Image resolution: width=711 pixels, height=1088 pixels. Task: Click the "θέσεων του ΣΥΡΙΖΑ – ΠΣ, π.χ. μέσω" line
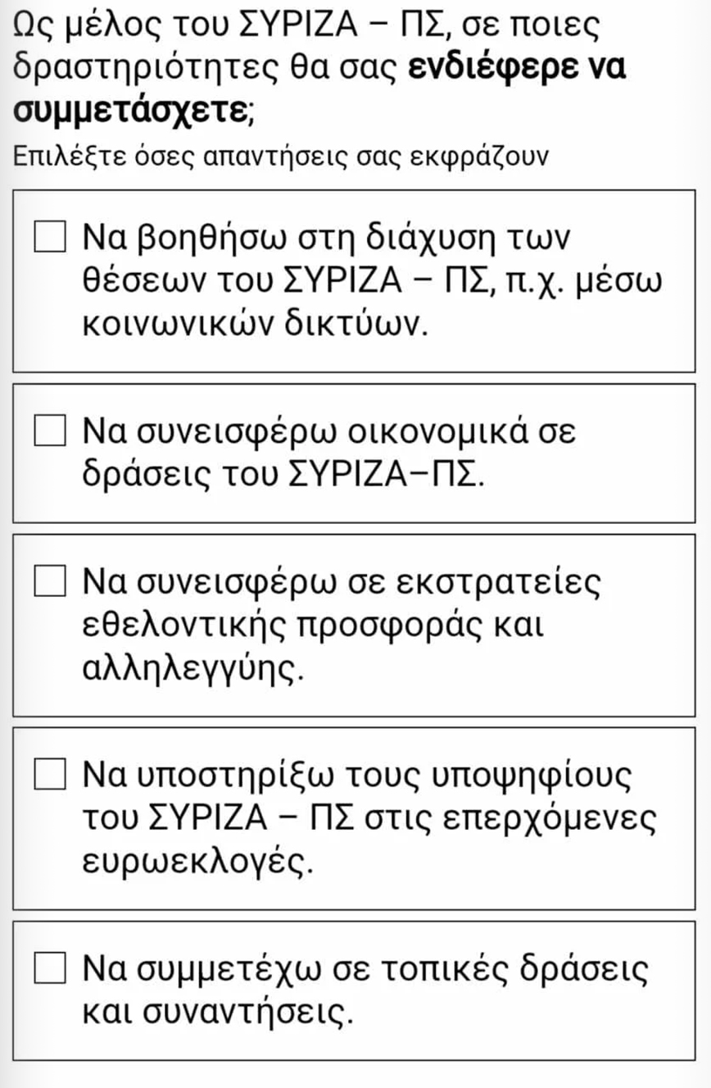tap(371, 281)
